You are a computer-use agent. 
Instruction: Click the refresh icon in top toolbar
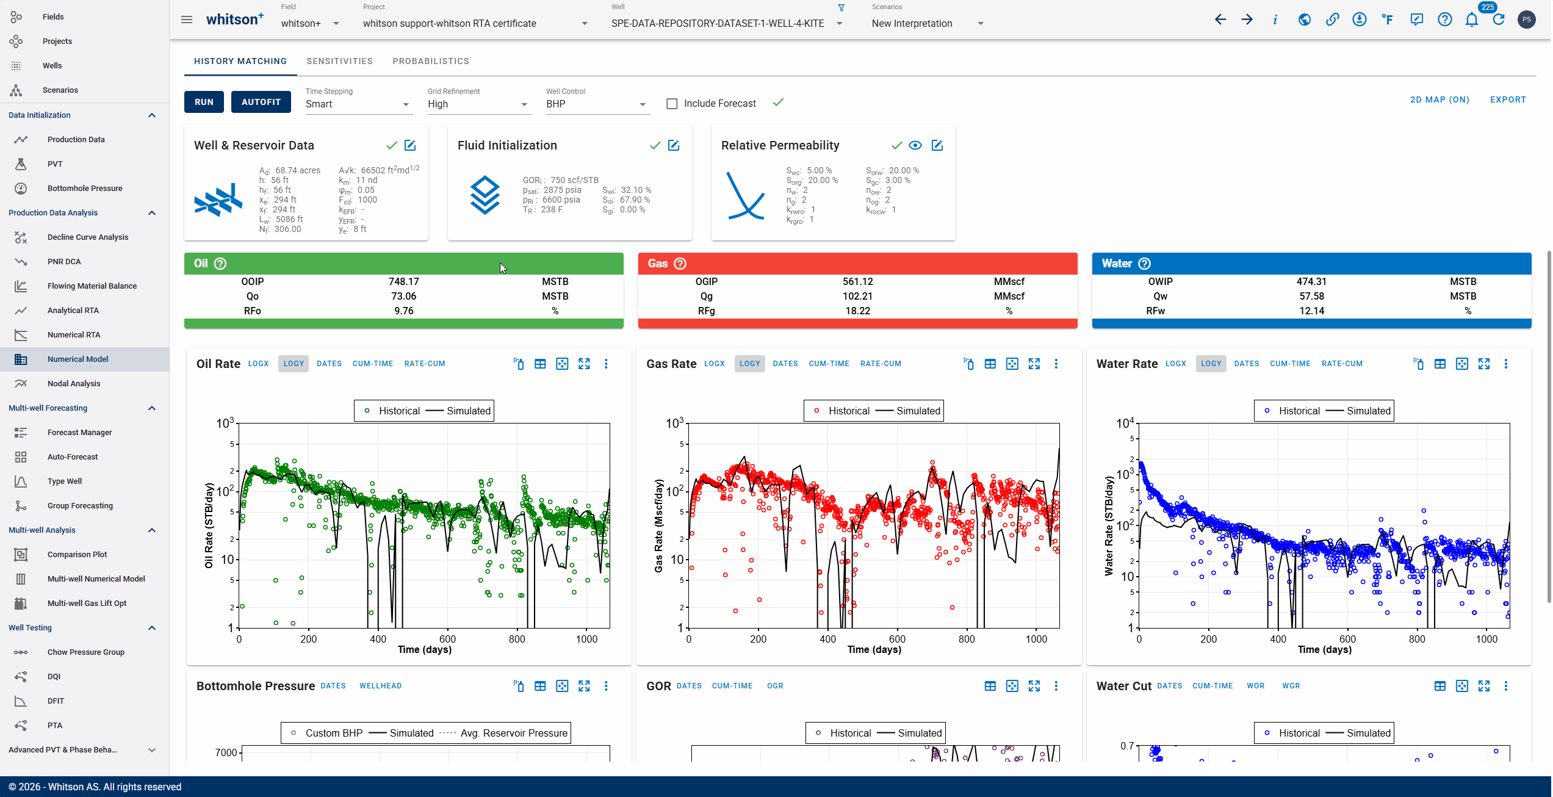pyautogui.click(x=1499, y=20)
